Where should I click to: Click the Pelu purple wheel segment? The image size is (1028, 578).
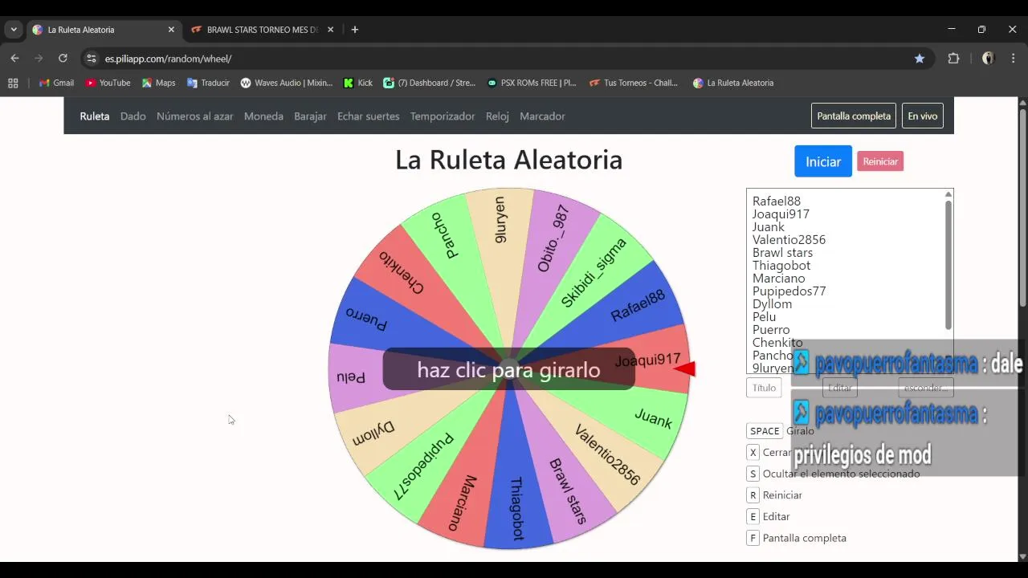[351, 376]
